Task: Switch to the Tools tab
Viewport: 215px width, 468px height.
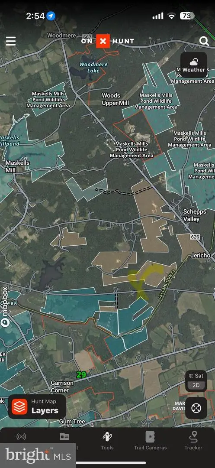Action: (107, 441)
